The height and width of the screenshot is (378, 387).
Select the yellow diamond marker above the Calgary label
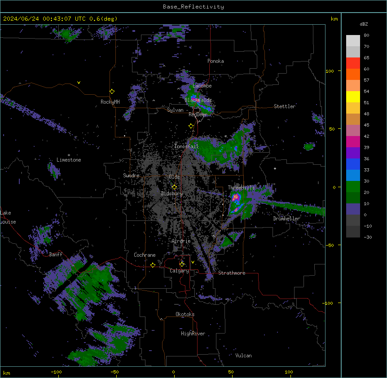point(182,264)
